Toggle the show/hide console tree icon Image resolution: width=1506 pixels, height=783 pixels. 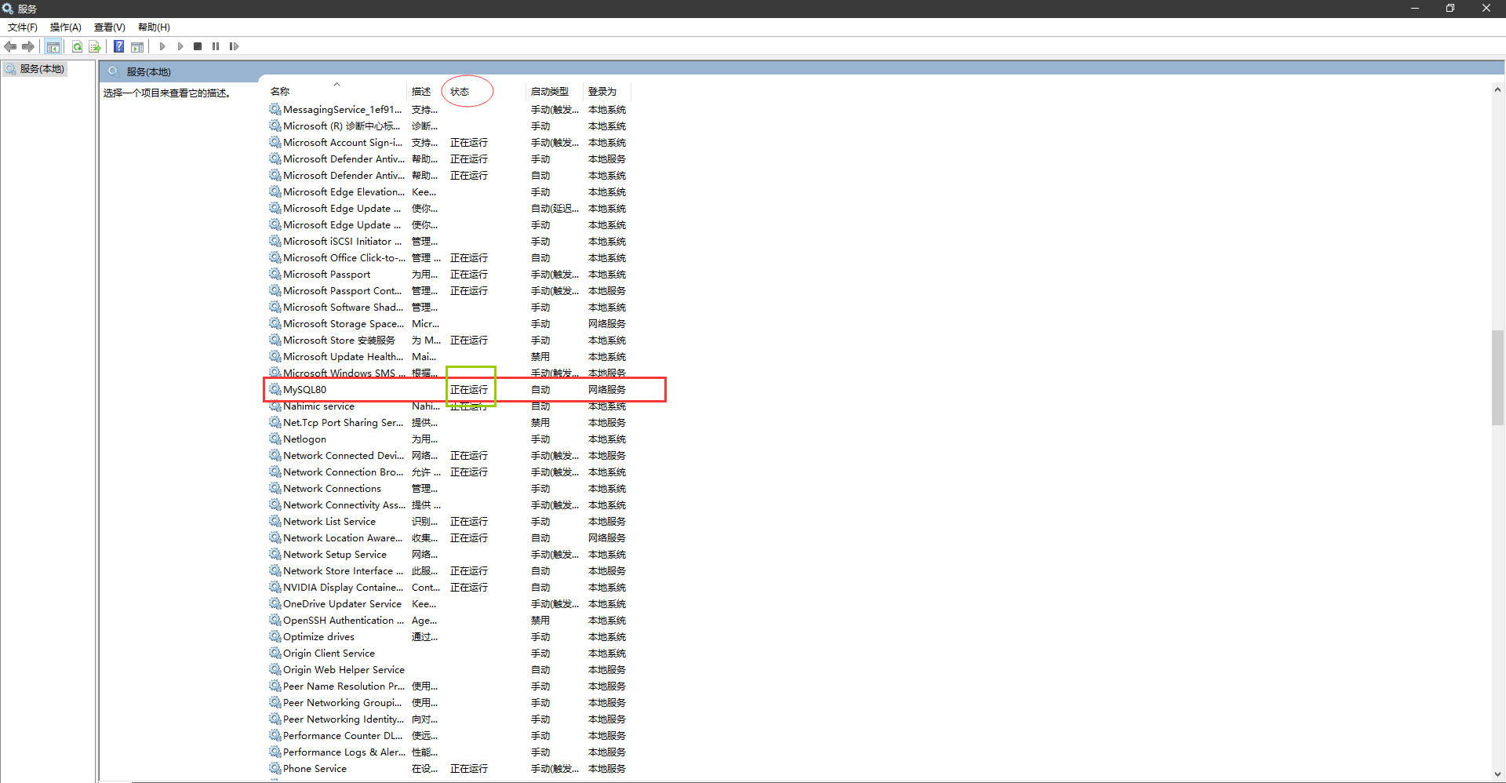click(x=53, y=46)
